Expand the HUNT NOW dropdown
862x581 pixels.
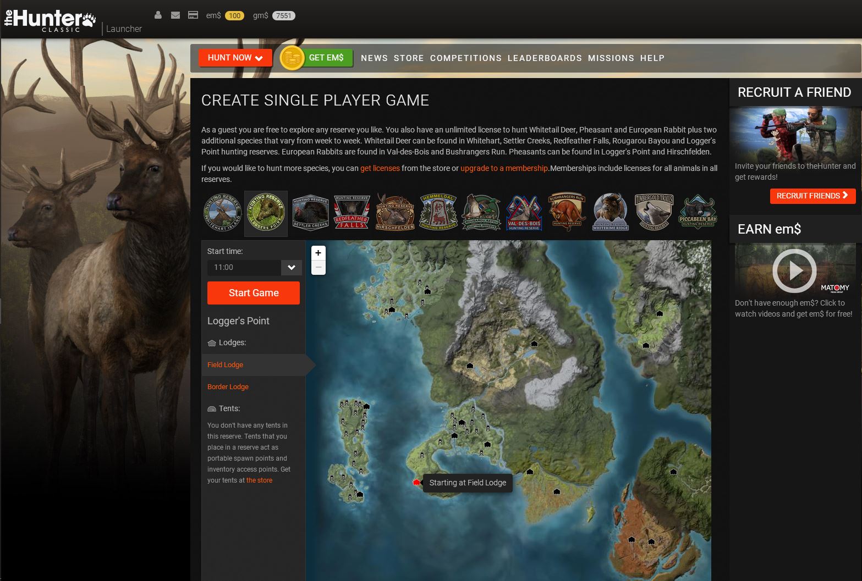point(235,58)
